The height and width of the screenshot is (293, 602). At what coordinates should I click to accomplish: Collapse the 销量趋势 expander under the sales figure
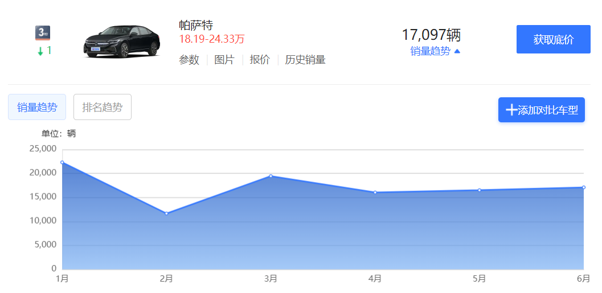click(x=435, y=51)
